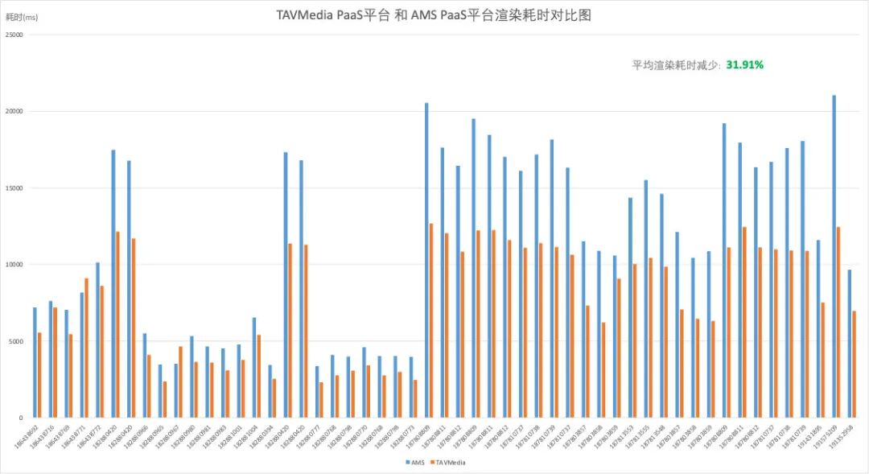Click the 10000 y-axis tick label
This screenshot has width=869, height=474.
14,265
